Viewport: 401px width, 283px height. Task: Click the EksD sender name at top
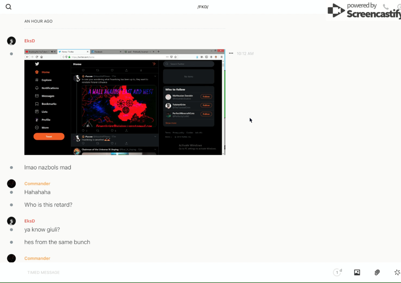30,41
